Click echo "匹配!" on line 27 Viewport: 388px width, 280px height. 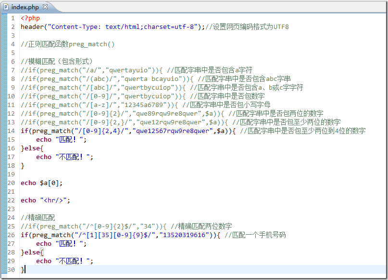pos(62,243)
